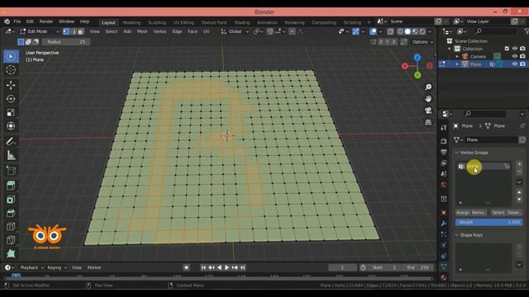Click the pan view hand icon

(428, 99)
